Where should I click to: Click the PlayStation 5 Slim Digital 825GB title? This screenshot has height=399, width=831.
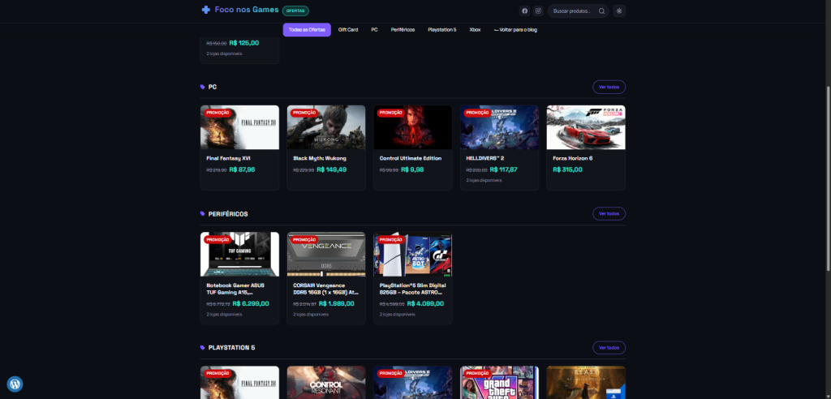411,288
